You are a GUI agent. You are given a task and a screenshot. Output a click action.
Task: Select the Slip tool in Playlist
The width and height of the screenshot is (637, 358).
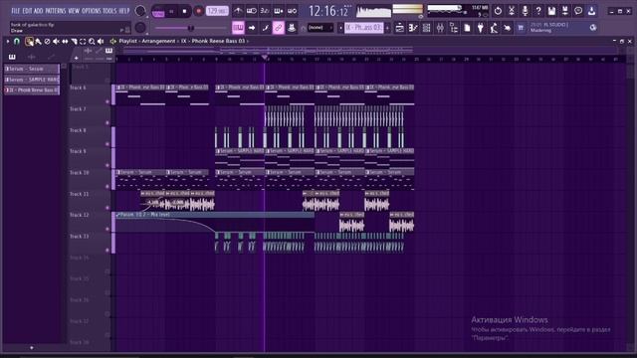tap(65, 41)
